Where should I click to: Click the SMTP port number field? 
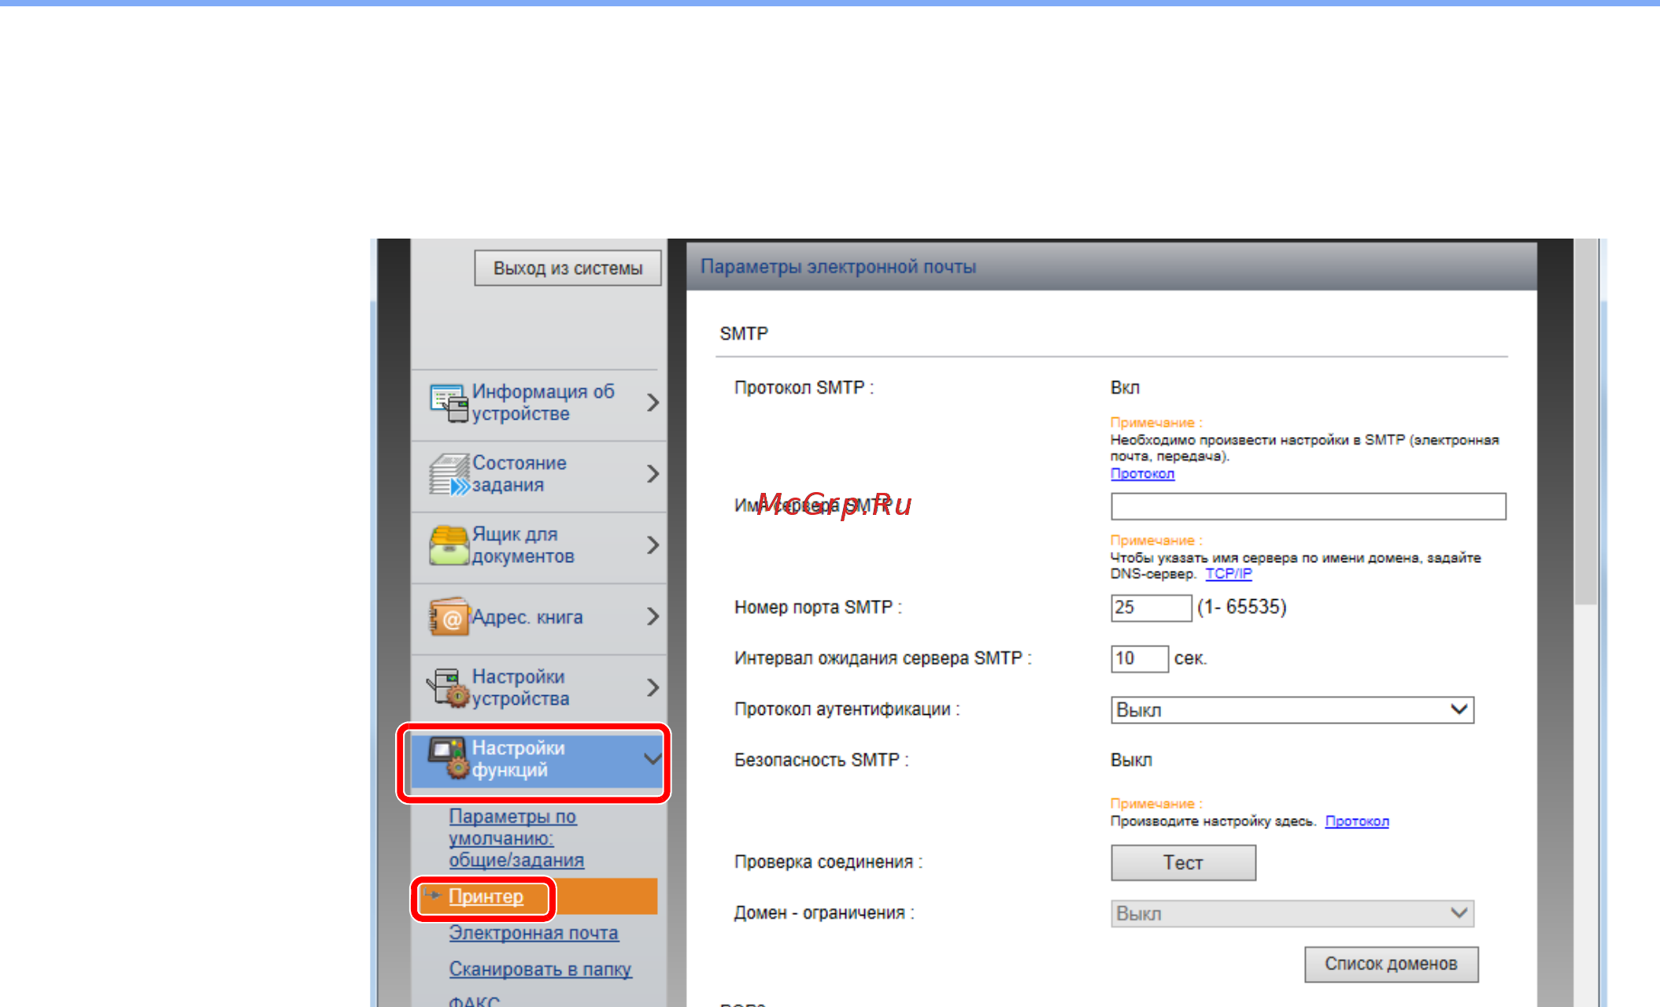(x=1151, y=608)
